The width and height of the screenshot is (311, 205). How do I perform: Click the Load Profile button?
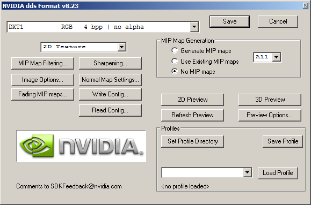(278, 173)
